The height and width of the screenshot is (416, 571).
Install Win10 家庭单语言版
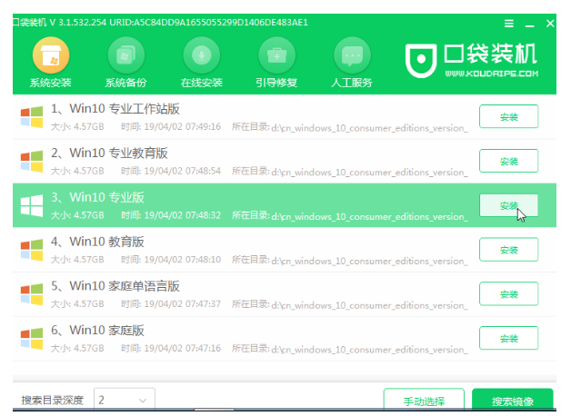507,293
